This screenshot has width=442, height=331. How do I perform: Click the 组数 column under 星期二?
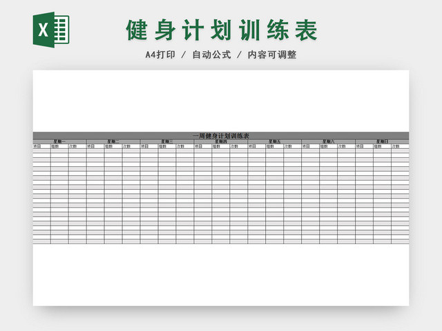tap(113, 146)
